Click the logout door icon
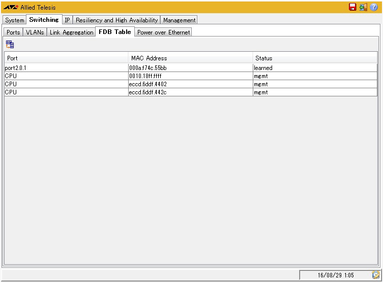The height and width of the screenshot is (283, 383). (363, 7)
